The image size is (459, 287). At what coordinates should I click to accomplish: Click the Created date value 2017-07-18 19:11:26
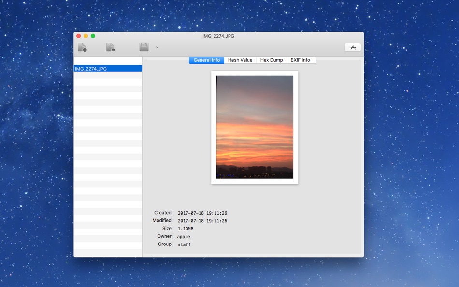pos(202,213)
